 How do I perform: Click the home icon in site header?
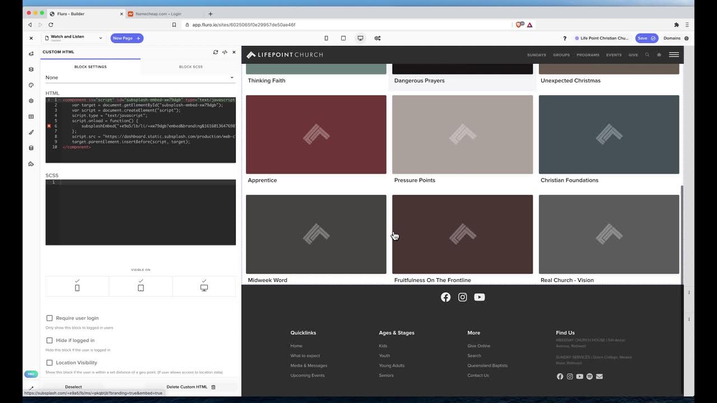pos(659,55)
